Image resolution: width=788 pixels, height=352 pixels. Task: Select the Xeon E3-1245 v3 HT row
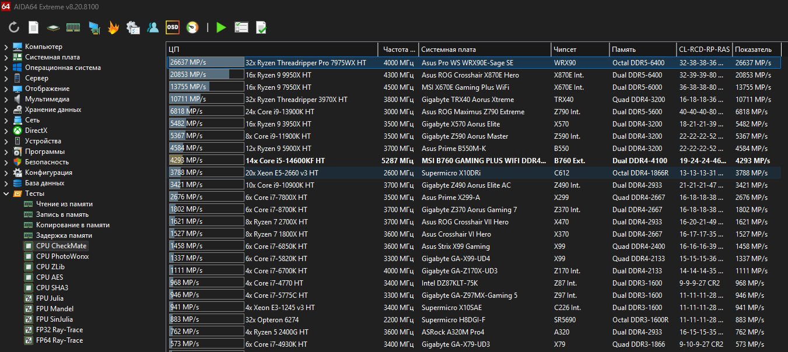point(474,307)
